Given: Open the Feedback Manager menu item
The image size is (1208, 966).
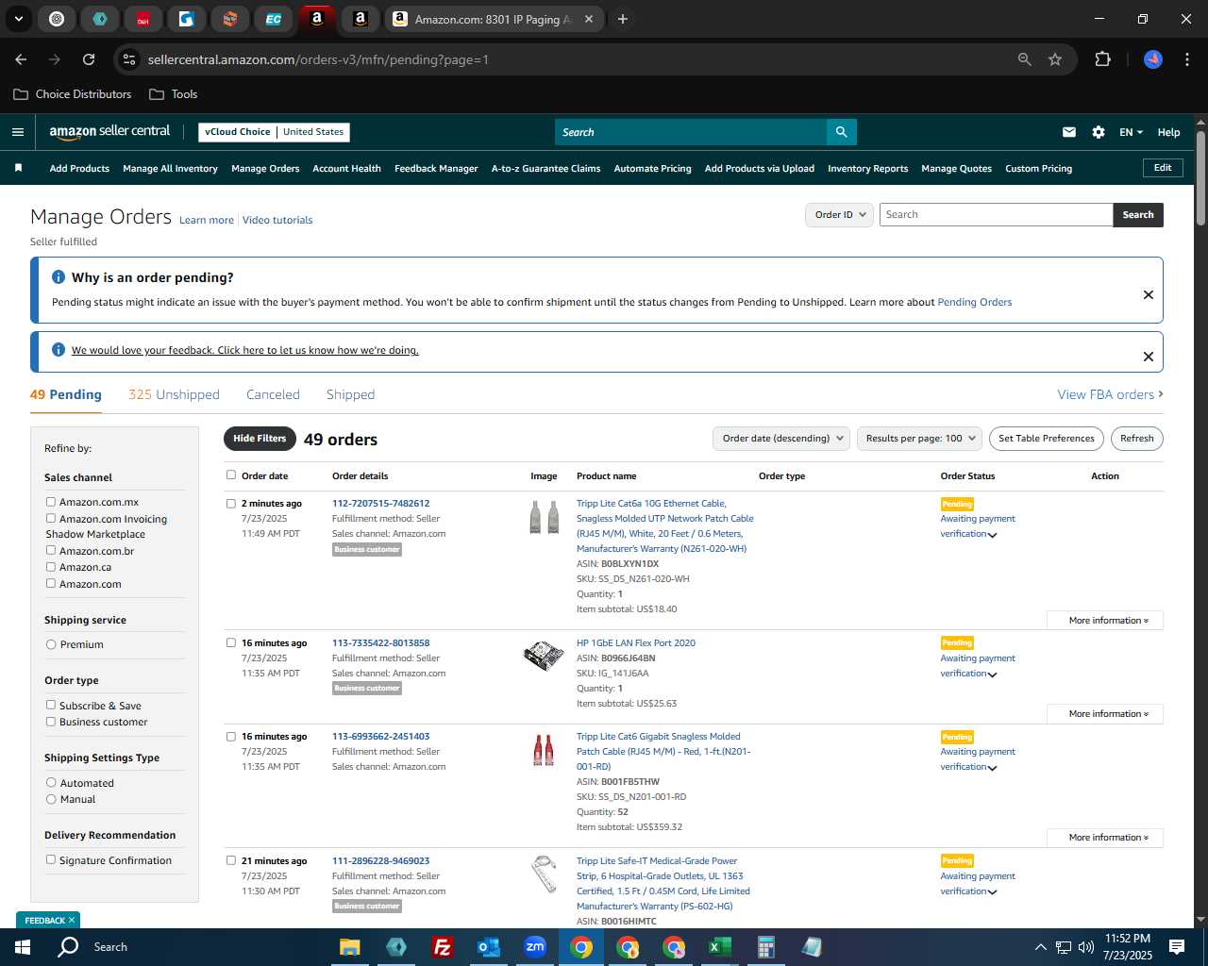Looking at the screenshot, I should [x=436, y=169].
